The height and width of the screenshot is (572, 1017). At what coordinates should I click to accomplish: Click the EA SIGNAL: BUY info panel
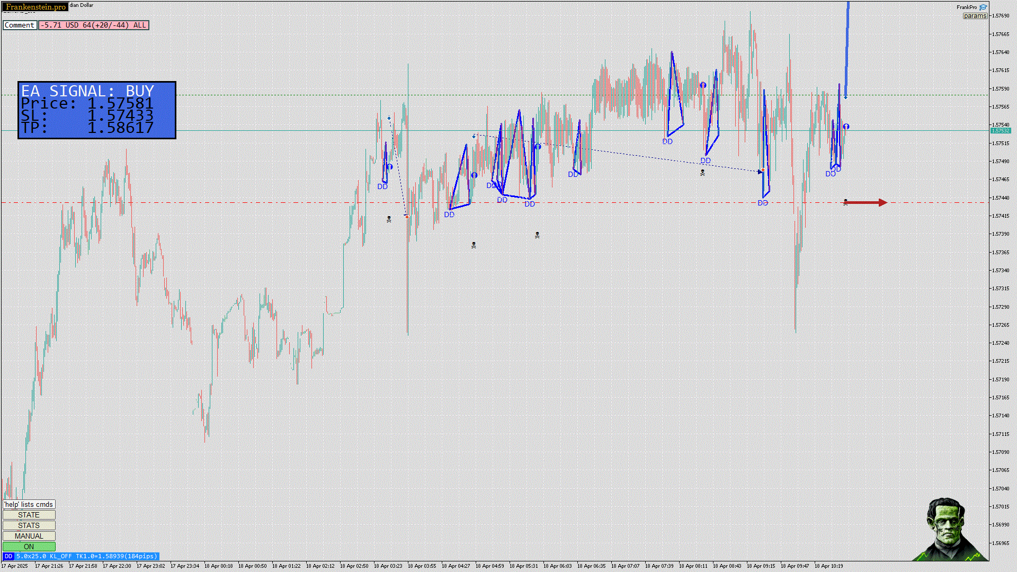[97, 110]
